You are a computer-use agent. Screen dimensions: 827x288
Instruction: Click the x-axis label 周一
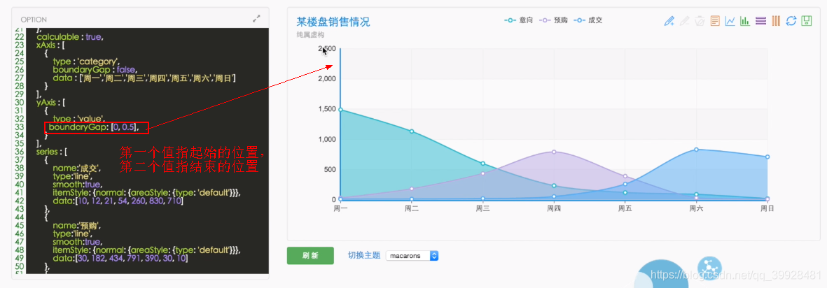tap(341, 208)
